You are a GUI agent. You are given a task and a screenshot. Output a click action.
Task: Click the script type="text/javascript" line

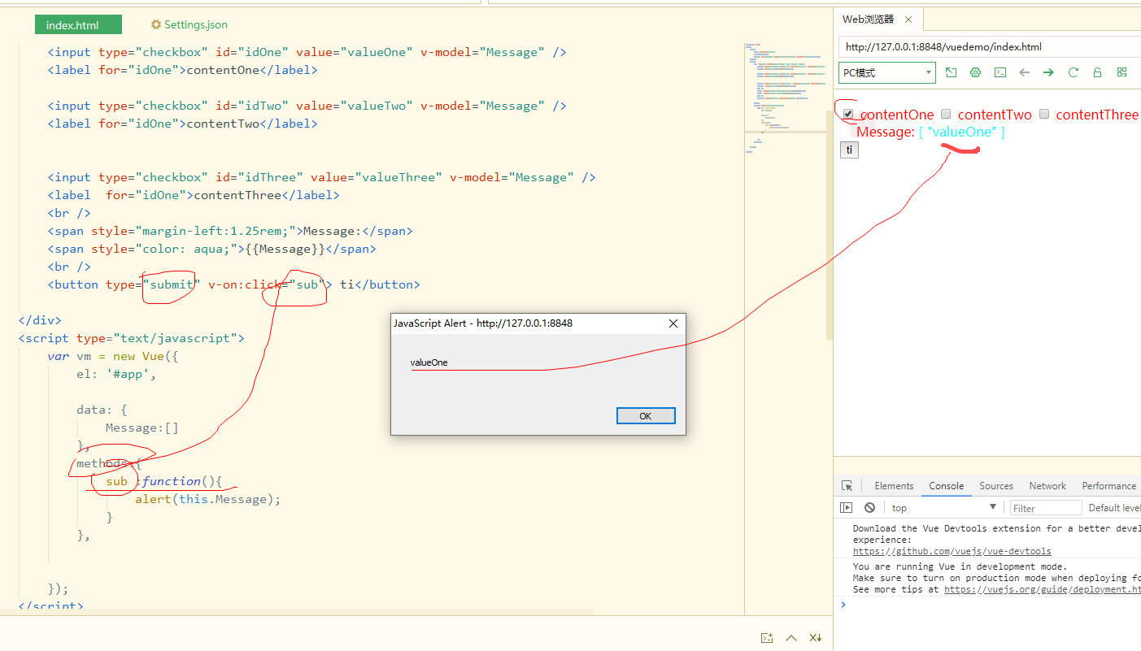click(131, 338)
